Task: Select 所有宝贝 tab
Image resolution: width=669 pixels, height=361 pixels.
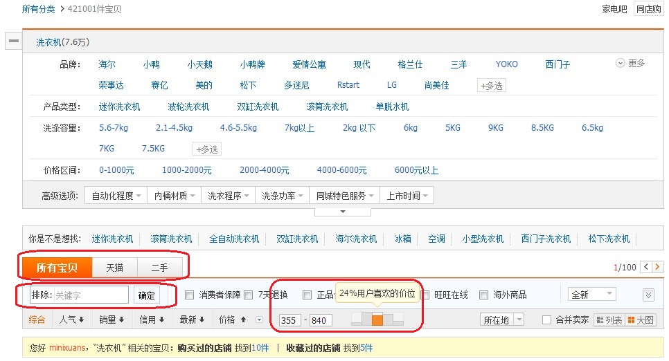Action: pos(57,268)
